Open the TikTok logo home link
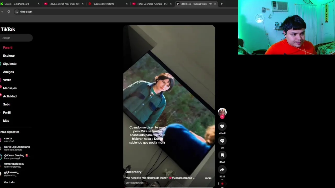 pos(8,29)
